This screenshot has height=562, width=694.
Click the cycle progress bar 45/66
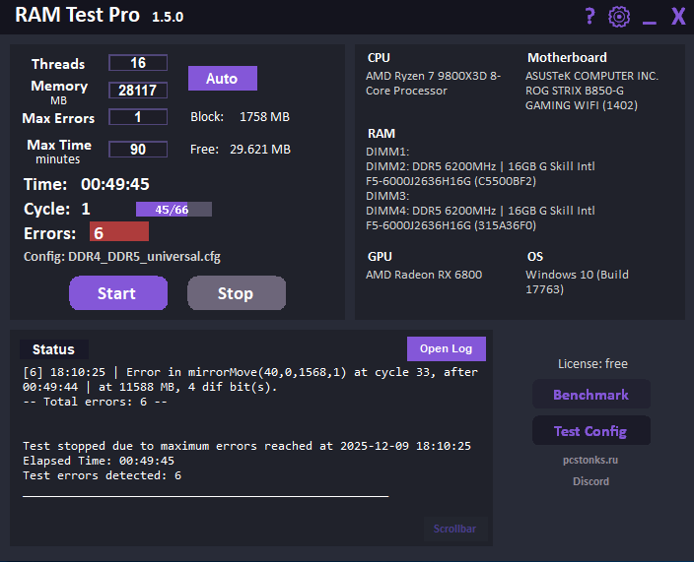[173, 210]
